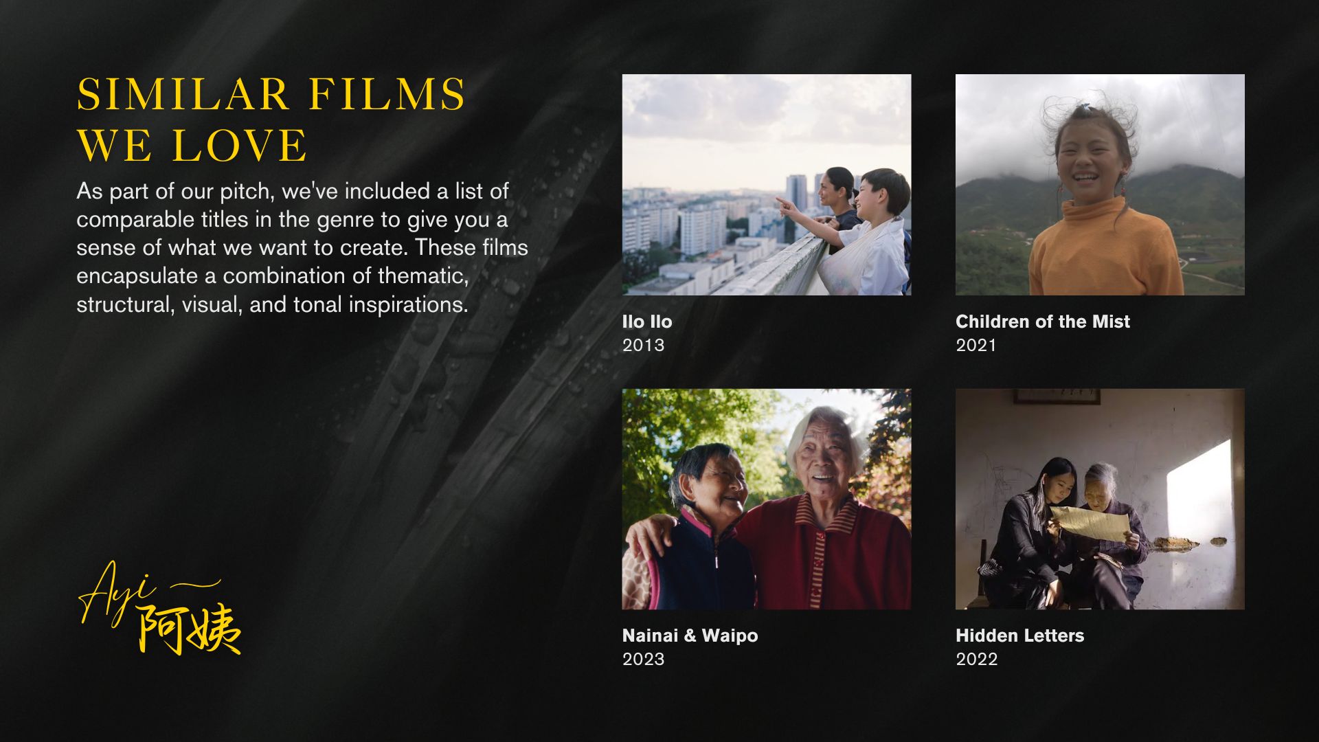Viewport: 1319px width, 742px height.
Task: Click the year 2013 under Ilo Ilo
Action: 644,345
